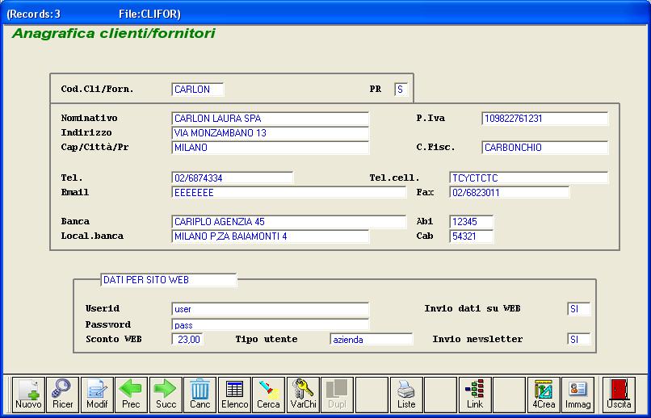The height and width of the screenshot is (418, 651).
Task: Click the Nominativo label
Action: tap(90, 118)
